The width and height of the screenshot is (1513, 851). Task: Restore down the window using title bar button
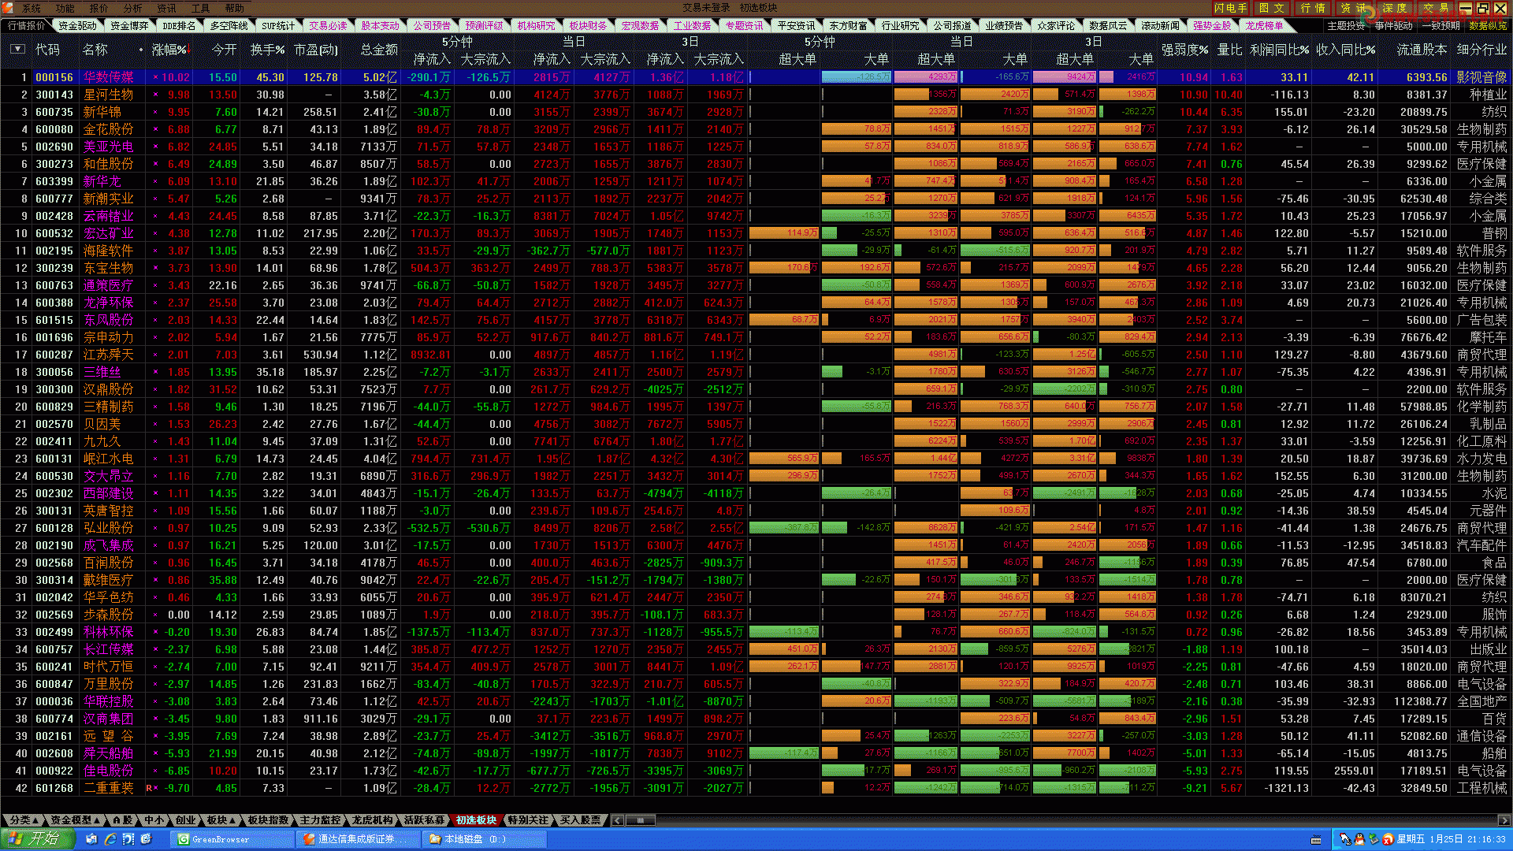(1482, 8)
